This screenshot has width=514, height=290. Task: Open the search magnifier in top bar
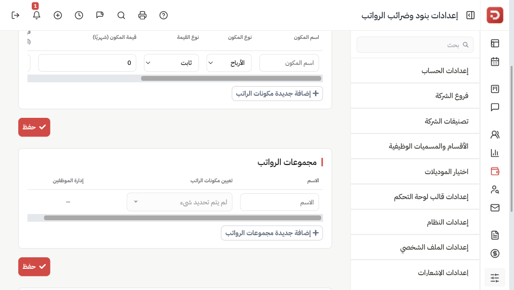[x=121, y=15]
